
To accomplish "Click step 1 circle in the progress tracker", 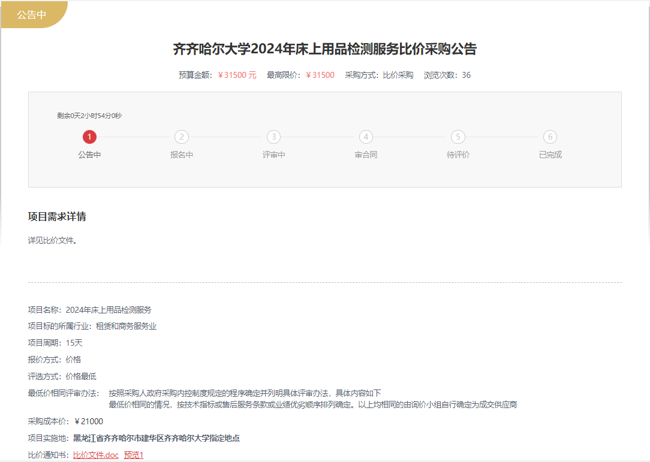I will [x=89, y=137].
